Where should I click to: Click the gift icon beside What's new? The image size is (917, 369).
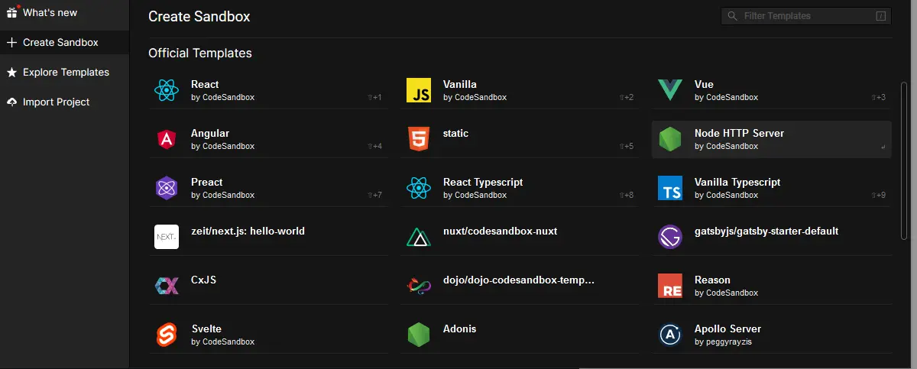click(x=11, y=13)
